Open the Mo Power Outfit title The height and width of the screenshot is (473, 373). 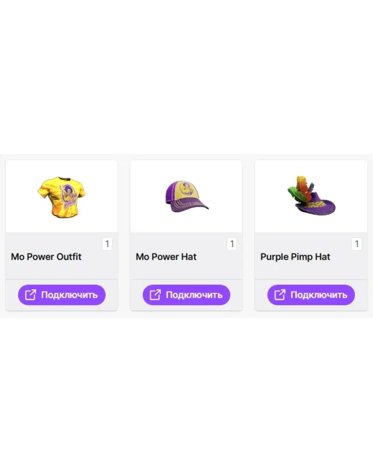(46, 257)
